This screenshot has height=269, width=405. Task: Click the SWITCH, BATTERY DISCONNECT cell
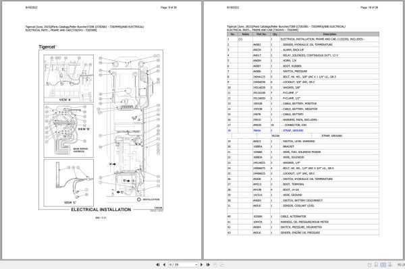tap(329, 200)
